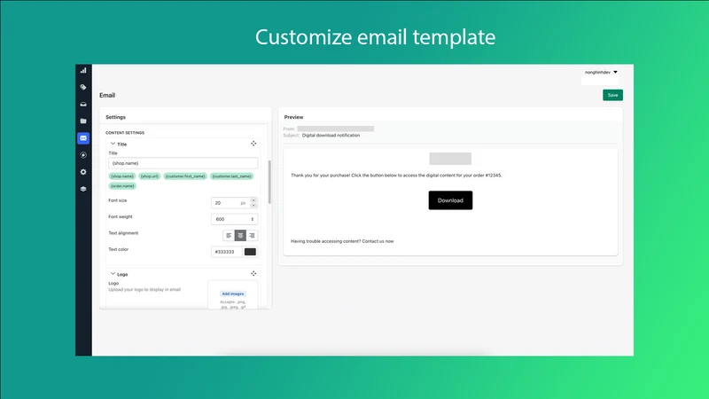Image resolution: width=709 pixels, height=399 pixels.
Task: Click the Title input field
Action: (183, 163)
